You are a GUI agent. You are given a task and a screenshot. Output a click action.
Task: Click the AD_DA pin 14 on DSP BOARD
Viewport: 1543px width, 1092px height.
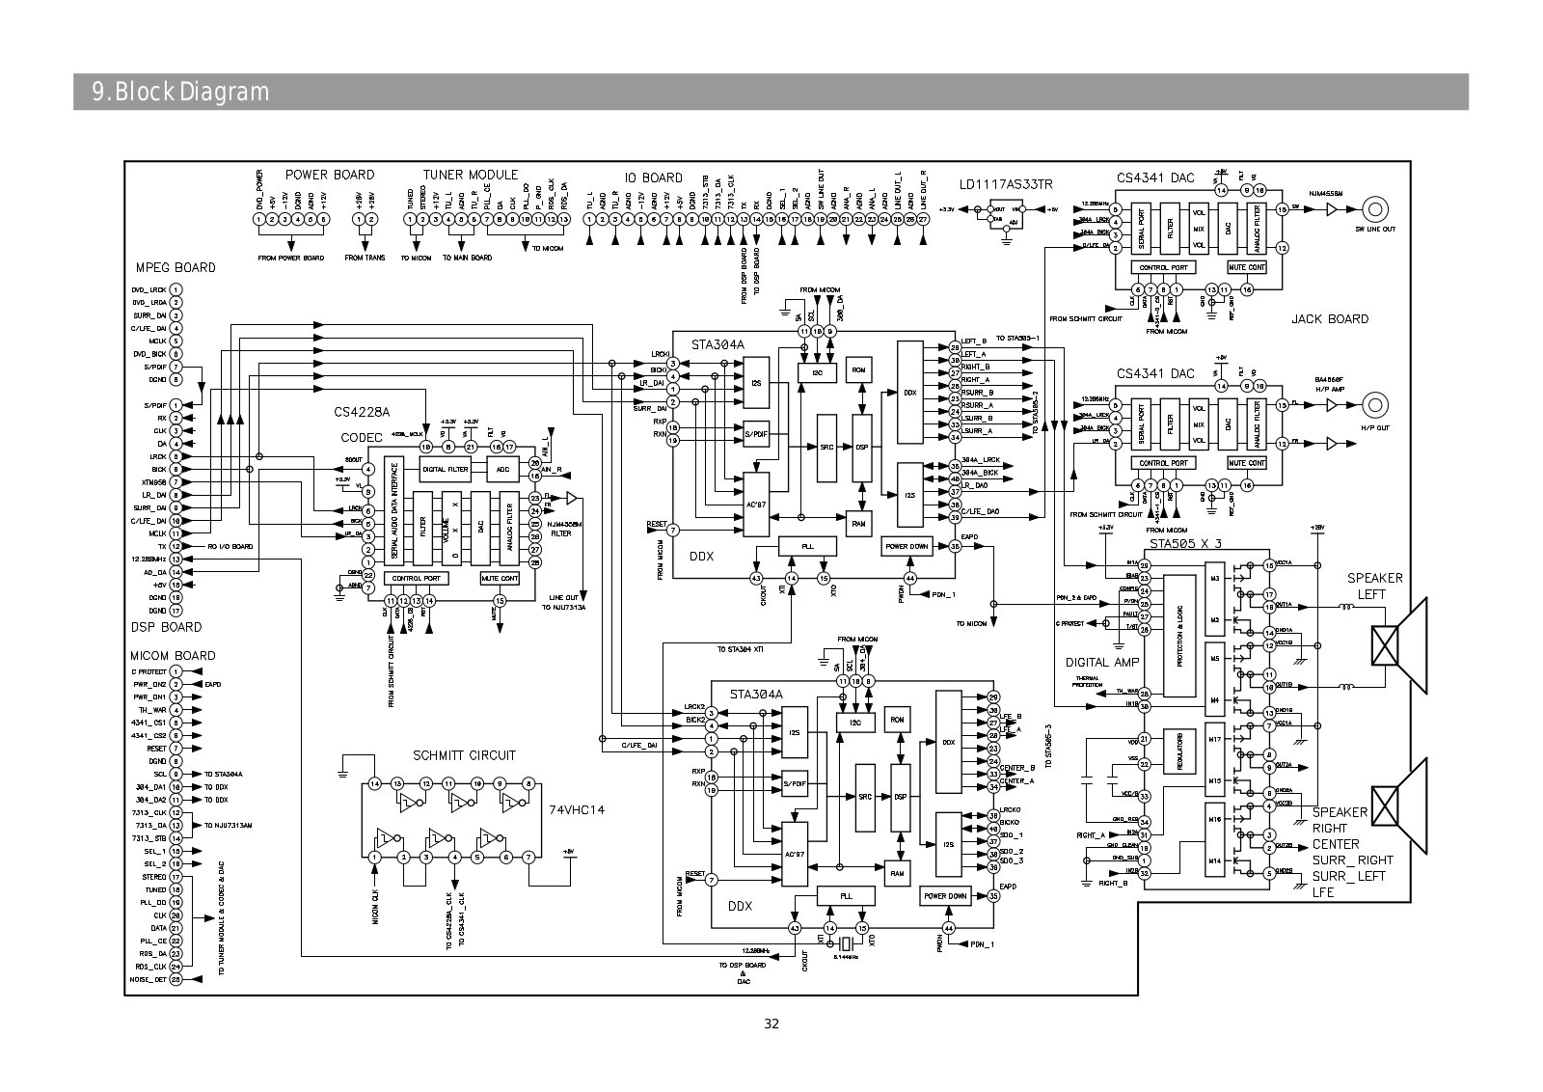(176, 572)
